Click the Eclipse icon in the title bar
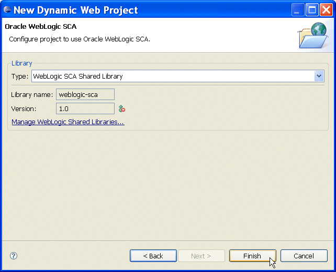Viewport: 336px width, 272px height. [x=7, y=9]
